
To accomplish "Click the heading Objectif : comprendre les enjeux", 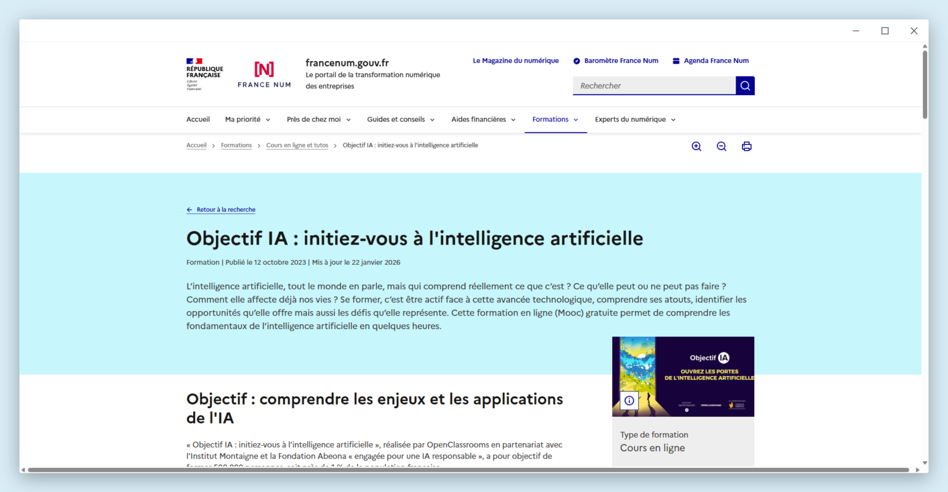I will [375, 408].
